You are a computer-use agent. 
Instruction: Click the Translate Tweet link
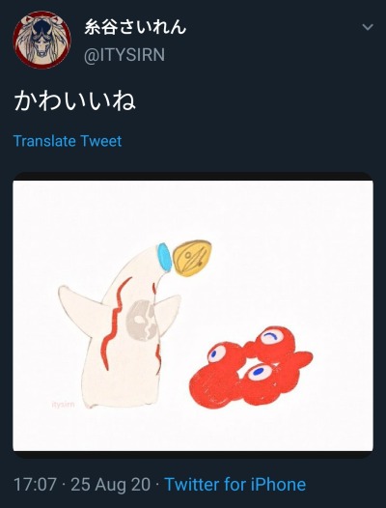click(x=68, y=141)
